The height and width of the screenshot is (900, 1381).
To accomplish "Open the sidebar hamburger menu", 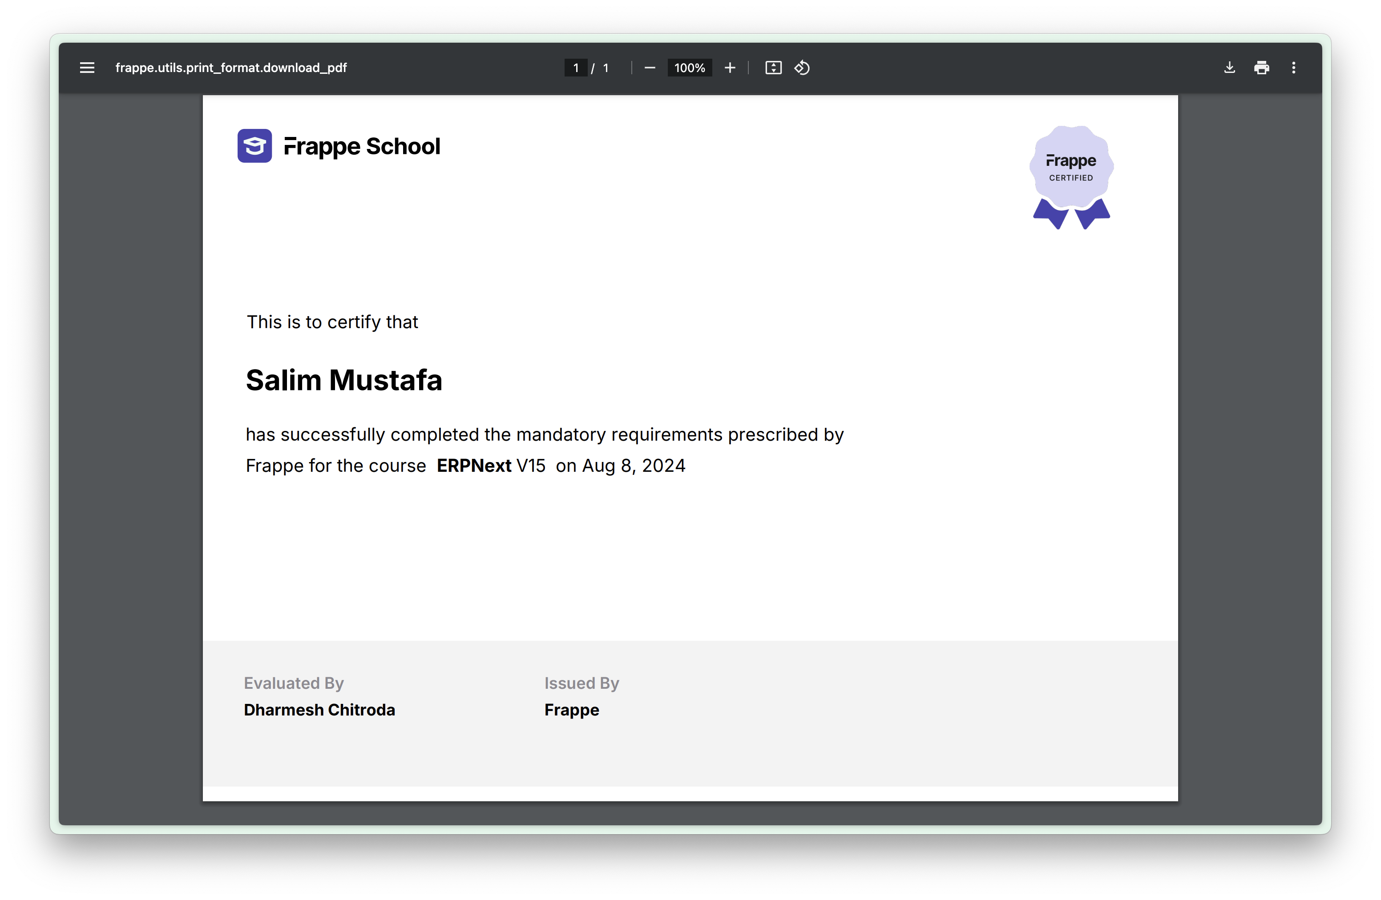I will (x=87, y=68).
